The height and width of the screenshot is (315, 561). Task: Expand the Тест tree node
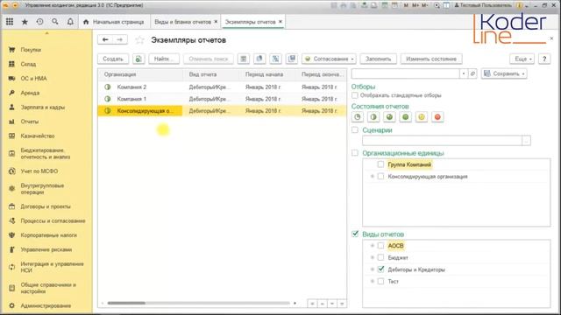pos(373,282)
